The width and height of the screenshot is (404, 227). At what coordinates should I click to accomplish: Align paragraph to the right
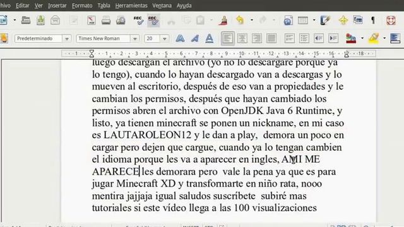[x=257, y=38]
